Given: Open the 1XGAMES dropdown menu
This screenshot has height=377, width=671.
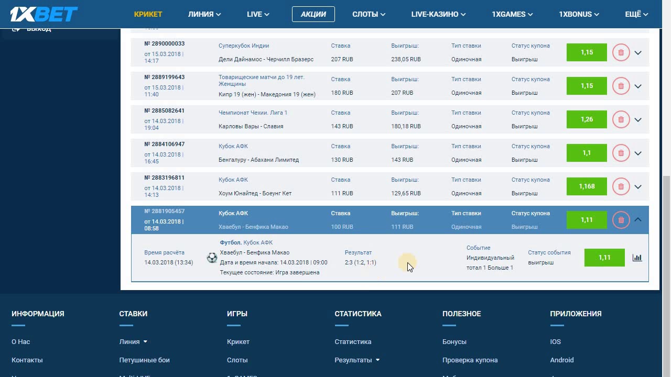Looking at the screenshot, I should click(x=513, y=14).
